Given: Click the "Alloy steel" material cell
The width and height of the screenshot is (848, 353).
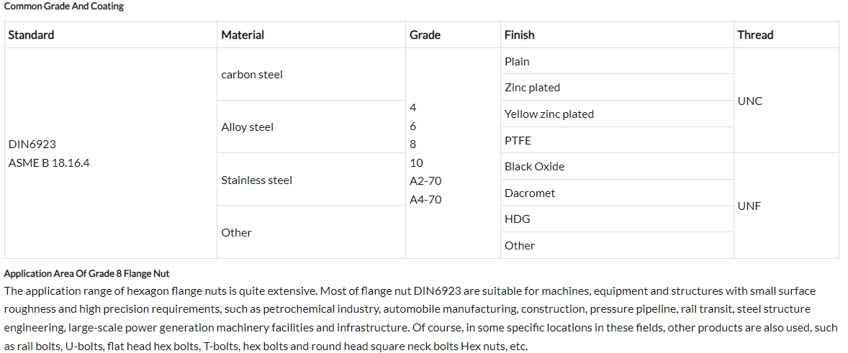Looking at the screenshot, I should (248, 127).
